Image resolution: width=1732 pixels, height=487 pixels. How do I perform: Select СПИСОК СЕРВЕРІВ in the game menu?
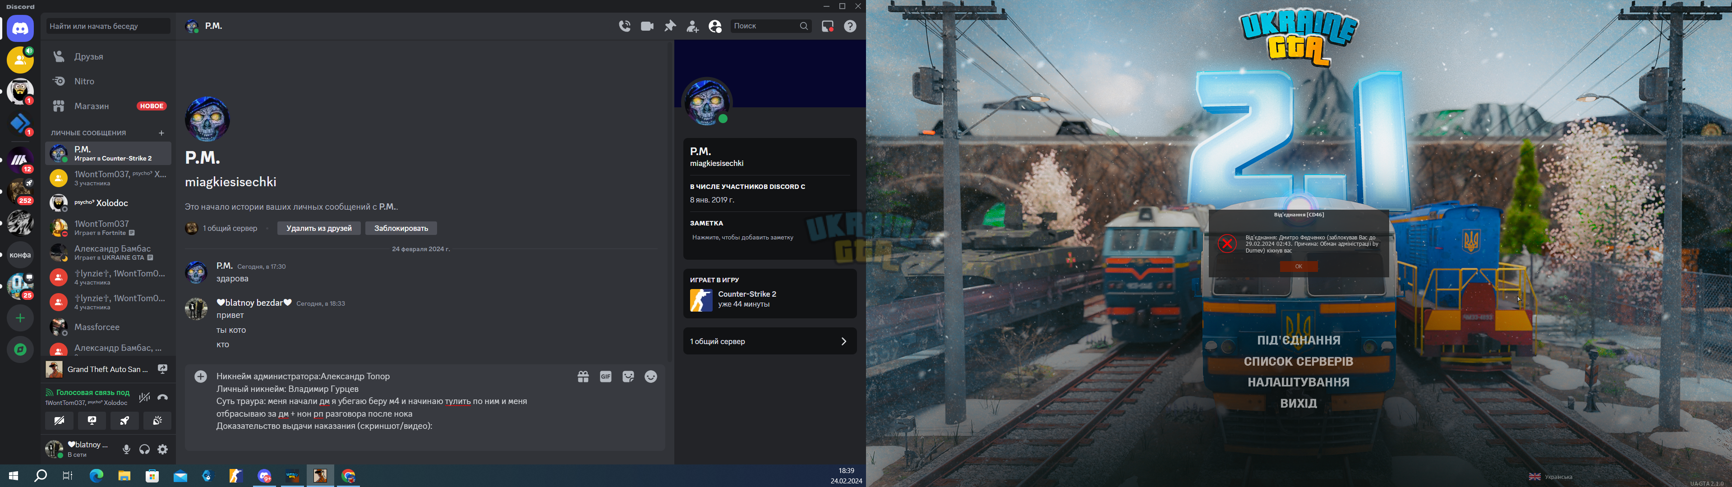(x=1299, y=362)
